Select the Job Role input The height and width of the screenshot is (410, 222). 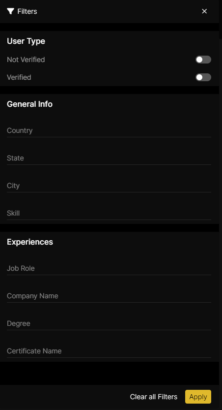coord(109,268)
